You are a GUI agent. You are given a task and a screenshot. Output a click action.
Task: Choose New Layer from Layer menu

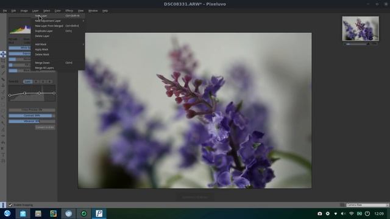[58, 16]
